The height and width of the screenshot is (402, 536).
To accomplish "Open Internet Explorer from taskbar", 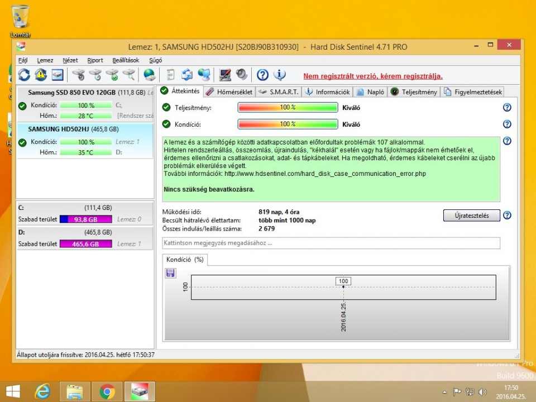I will (43, 392).
